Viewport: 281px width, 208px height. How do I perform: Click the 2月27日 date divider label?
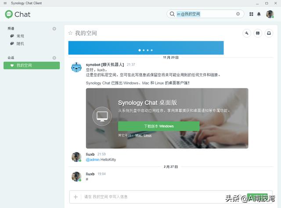[x=171, y=167]
